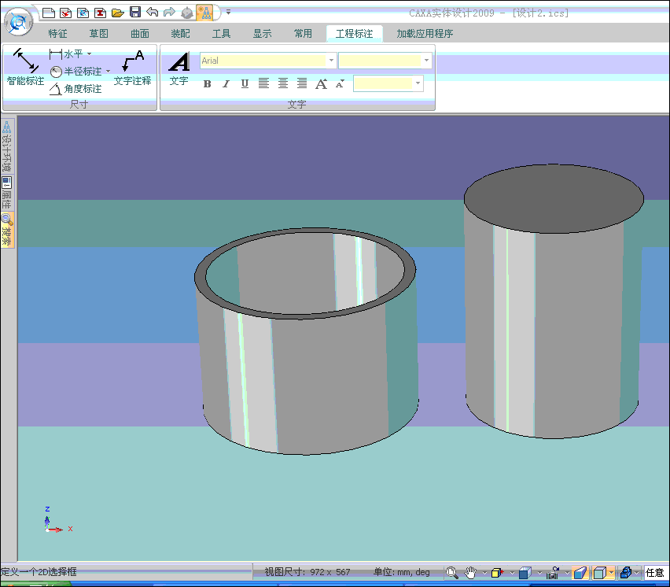
Task: Open the 装配 ribbon tab
Action: (x=180, y=34)
